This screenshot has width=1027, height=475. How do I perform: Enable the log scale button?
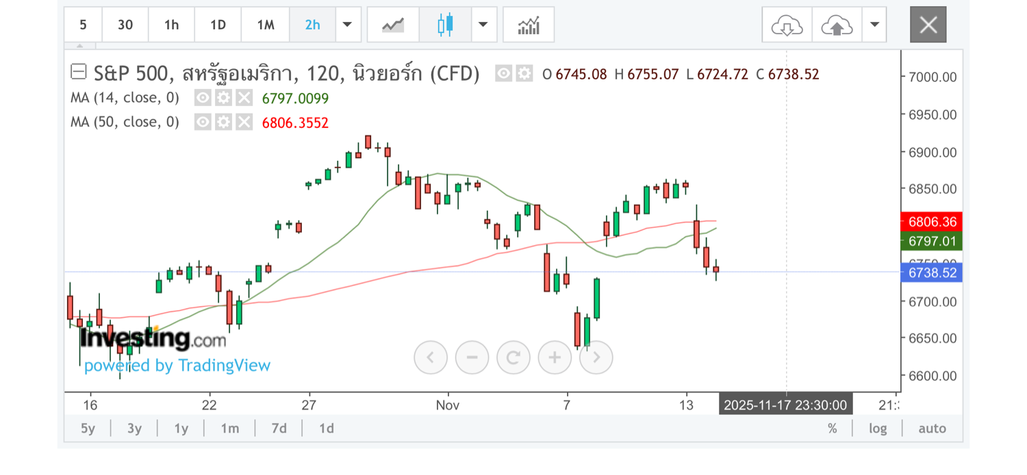[878, 428]
